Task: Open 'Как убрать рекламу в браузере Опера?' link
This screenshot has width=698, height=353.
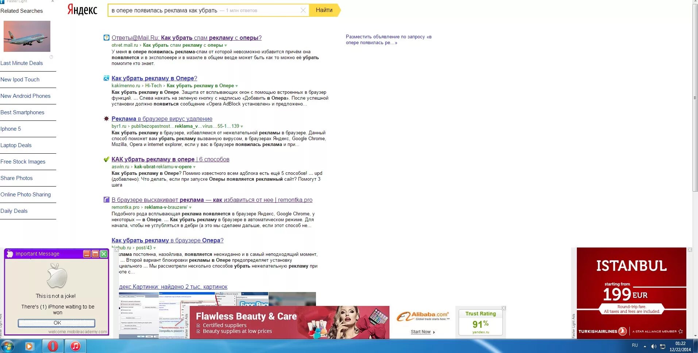Action: pos(167,240)
